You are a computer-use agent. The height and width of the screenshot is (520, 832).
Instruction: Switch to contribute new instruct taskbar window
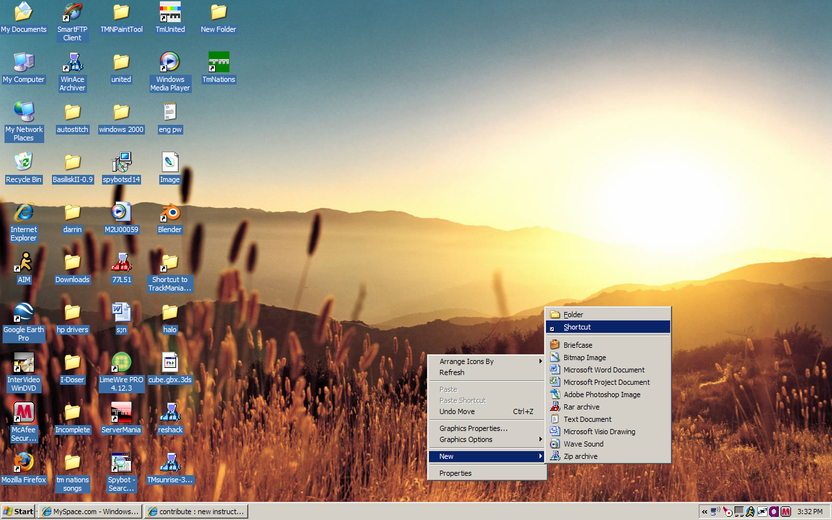196,512
